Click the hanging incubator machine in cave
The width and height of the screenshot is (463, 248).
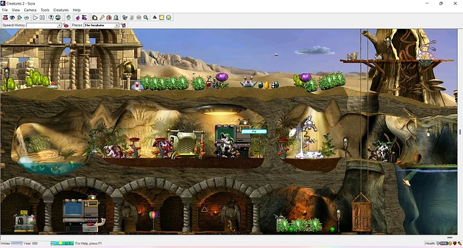coord(307,137)
